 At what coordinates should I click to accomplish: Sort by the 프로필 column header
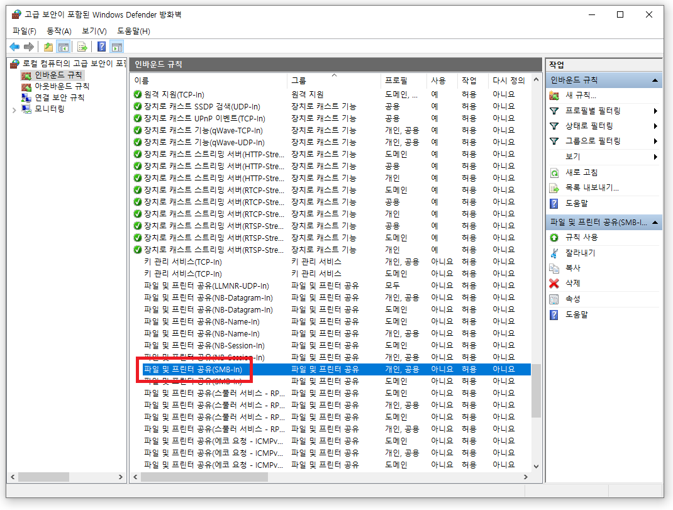pyautogui.click(x=403, y=80)
